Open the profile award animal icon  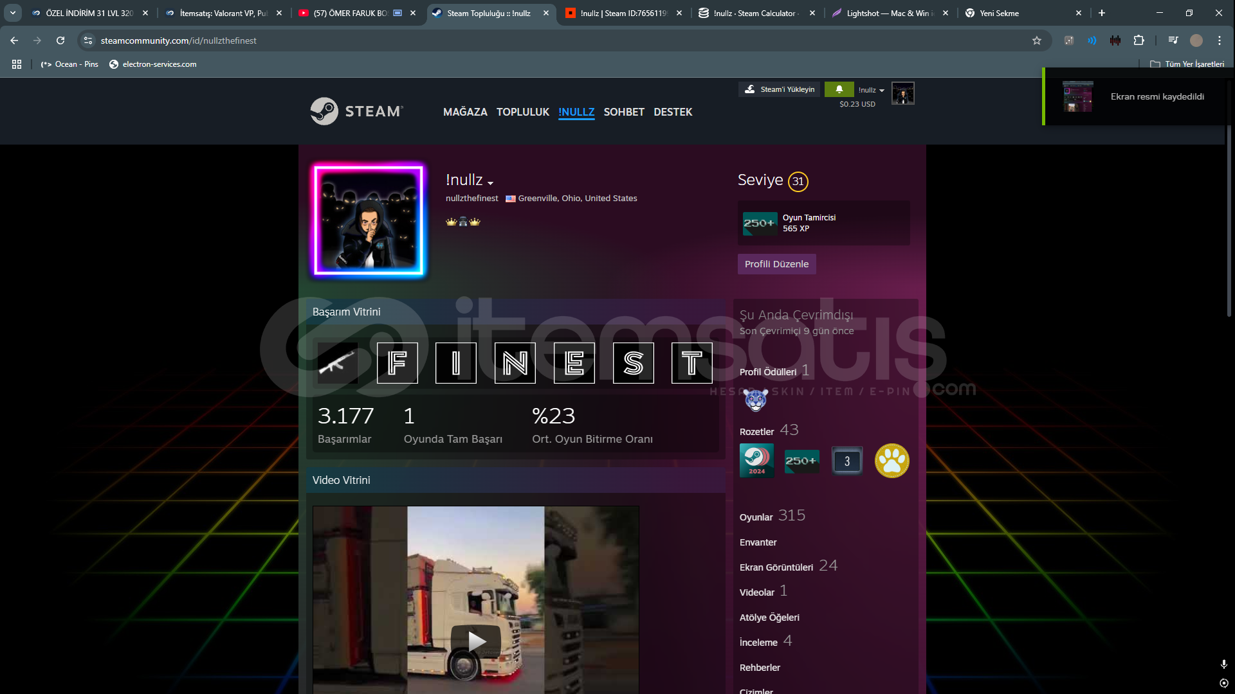click(x=756, y=400)
